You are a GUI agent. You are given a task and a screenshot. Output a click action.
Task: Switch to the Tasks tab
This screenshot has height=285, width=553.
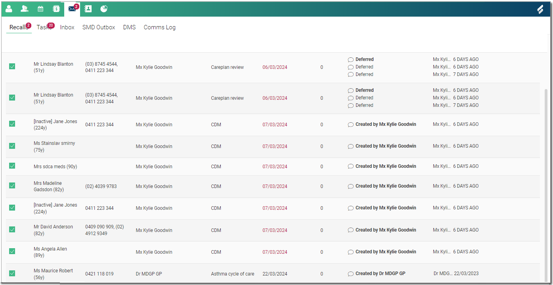44,27
